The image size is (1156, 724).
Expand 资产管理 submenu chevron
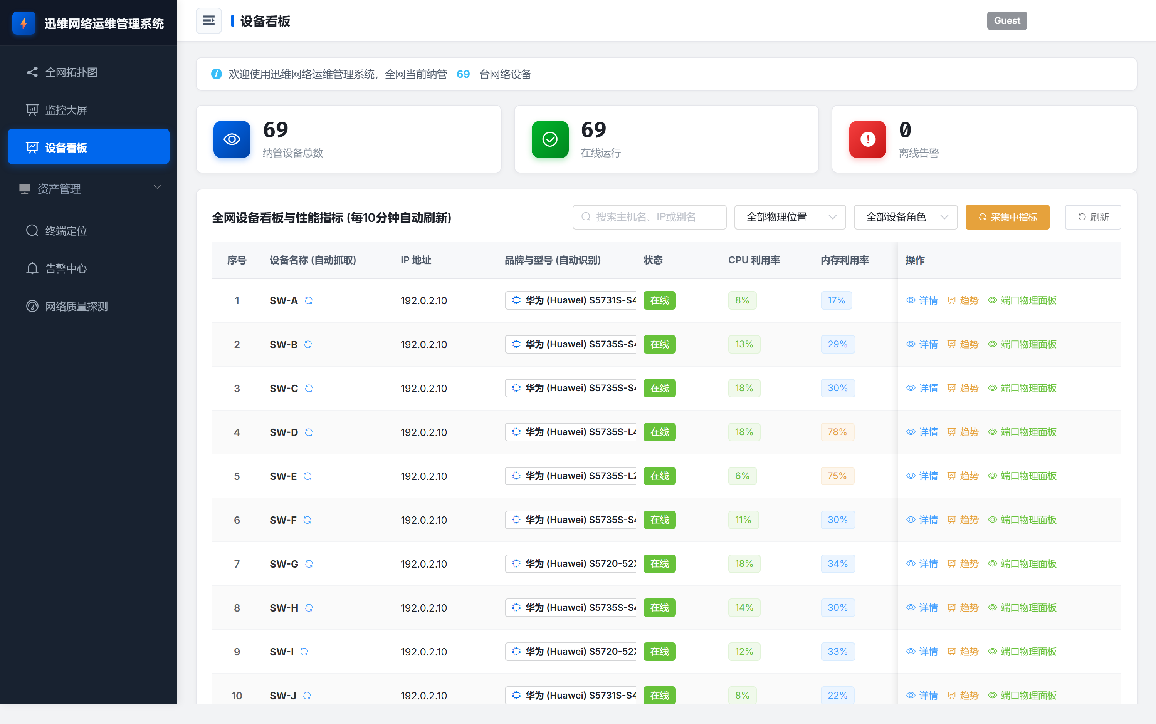point(157,187)
